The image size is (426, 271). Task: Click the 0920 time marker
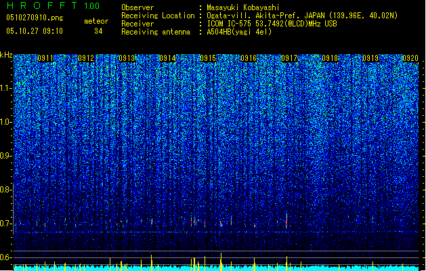coord(410,58)
